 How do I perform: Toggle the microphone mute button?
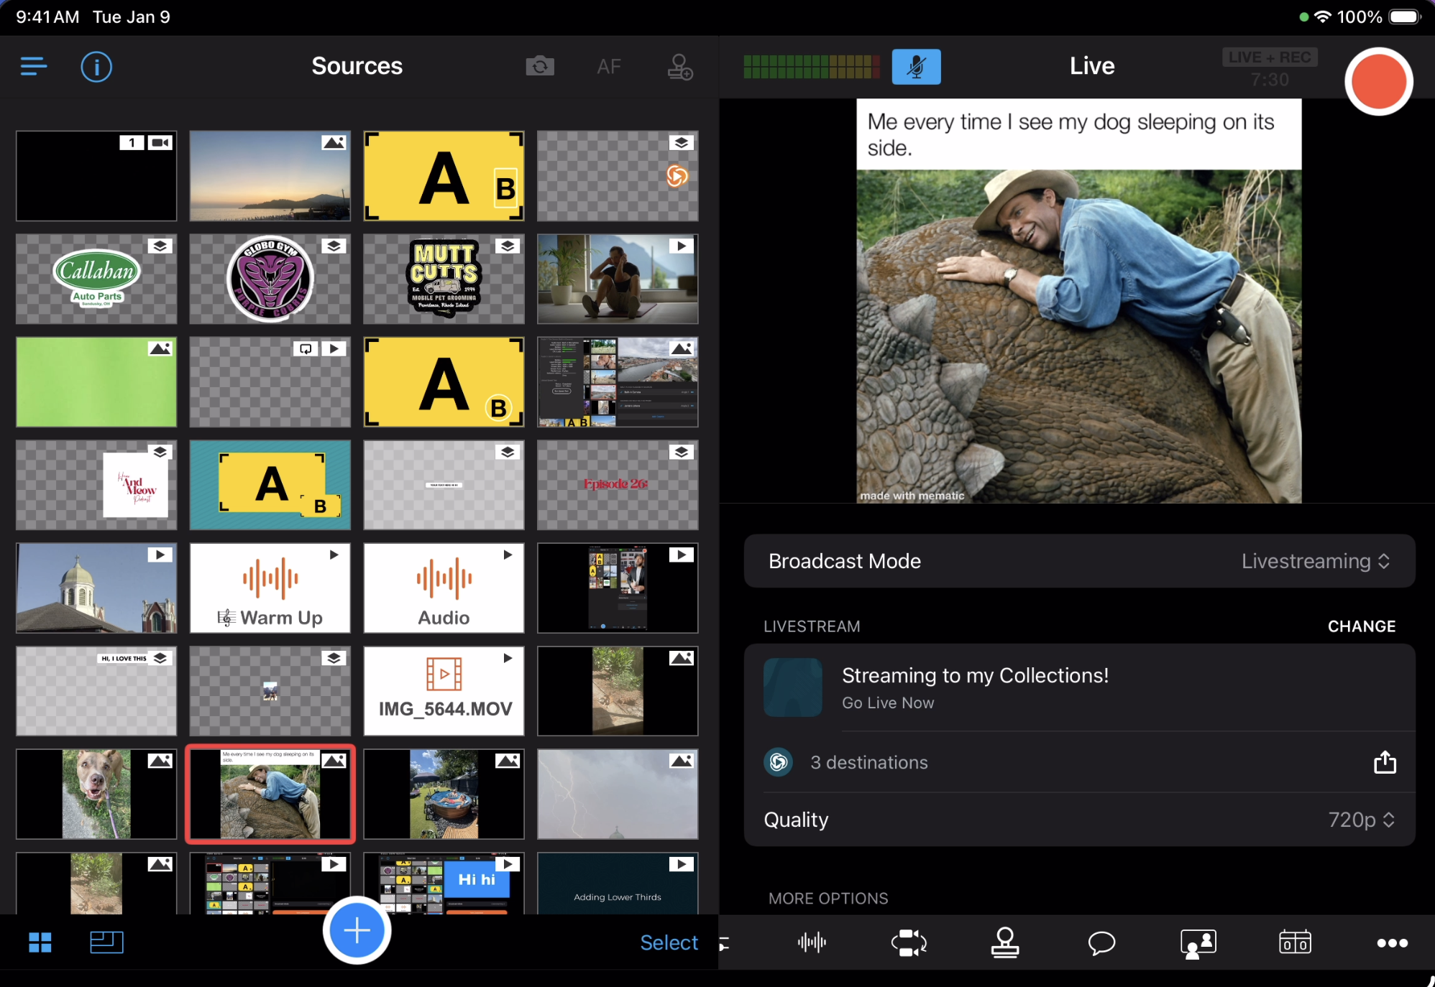click(916, 67)
